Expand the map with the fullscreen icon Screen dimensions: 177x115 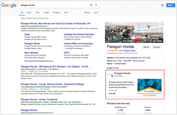pyautogui.click(x=161, y=25)
